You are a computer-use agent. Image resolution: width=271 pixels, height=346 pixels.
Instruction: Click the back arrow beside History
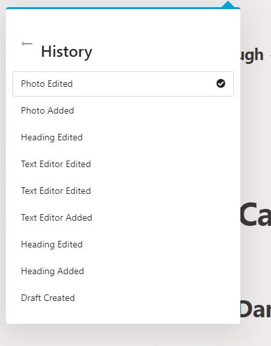point(27,44)
